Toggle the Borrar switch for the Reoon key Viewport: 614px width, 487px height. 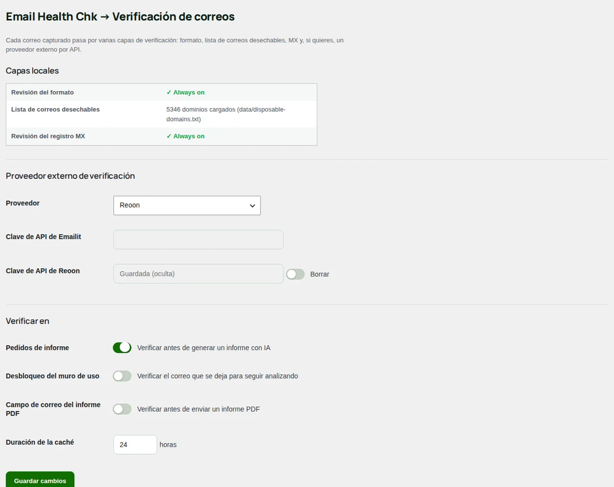[x=295, y=274]
